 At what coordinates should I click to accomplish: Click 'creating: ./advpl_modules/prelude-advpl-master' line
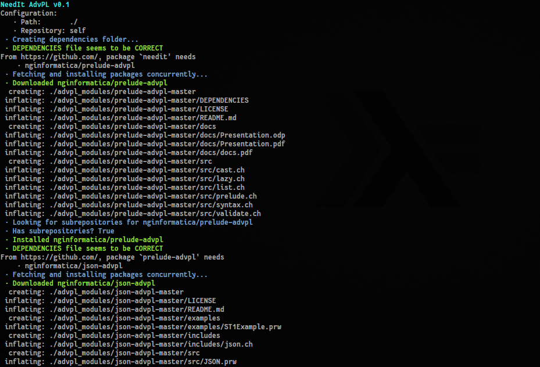tap(102, 92)
